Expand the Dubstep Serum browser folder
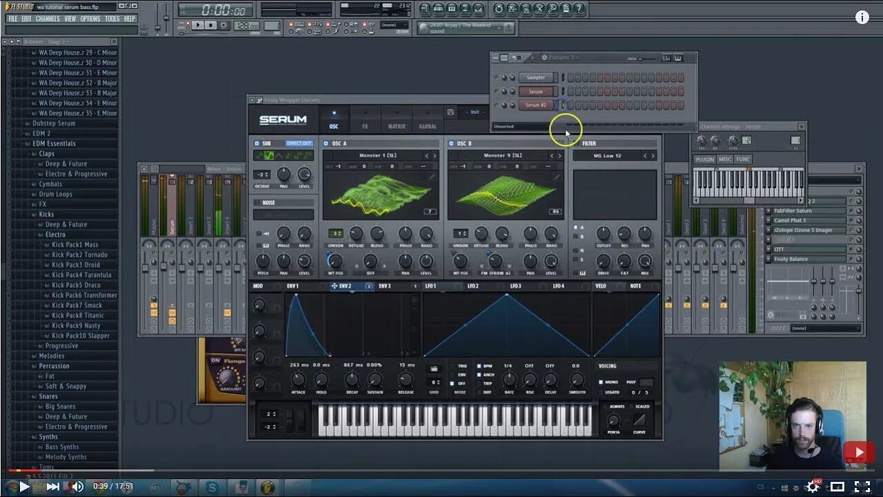Viewport: 883px width, 497px height. pyautogui.click(x=54, y=124)
